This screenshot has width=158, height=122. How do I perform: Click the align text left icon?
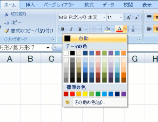[149, 29]
